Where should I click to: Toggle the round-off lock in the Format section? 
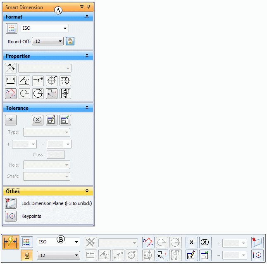click(x=70, y=41)
